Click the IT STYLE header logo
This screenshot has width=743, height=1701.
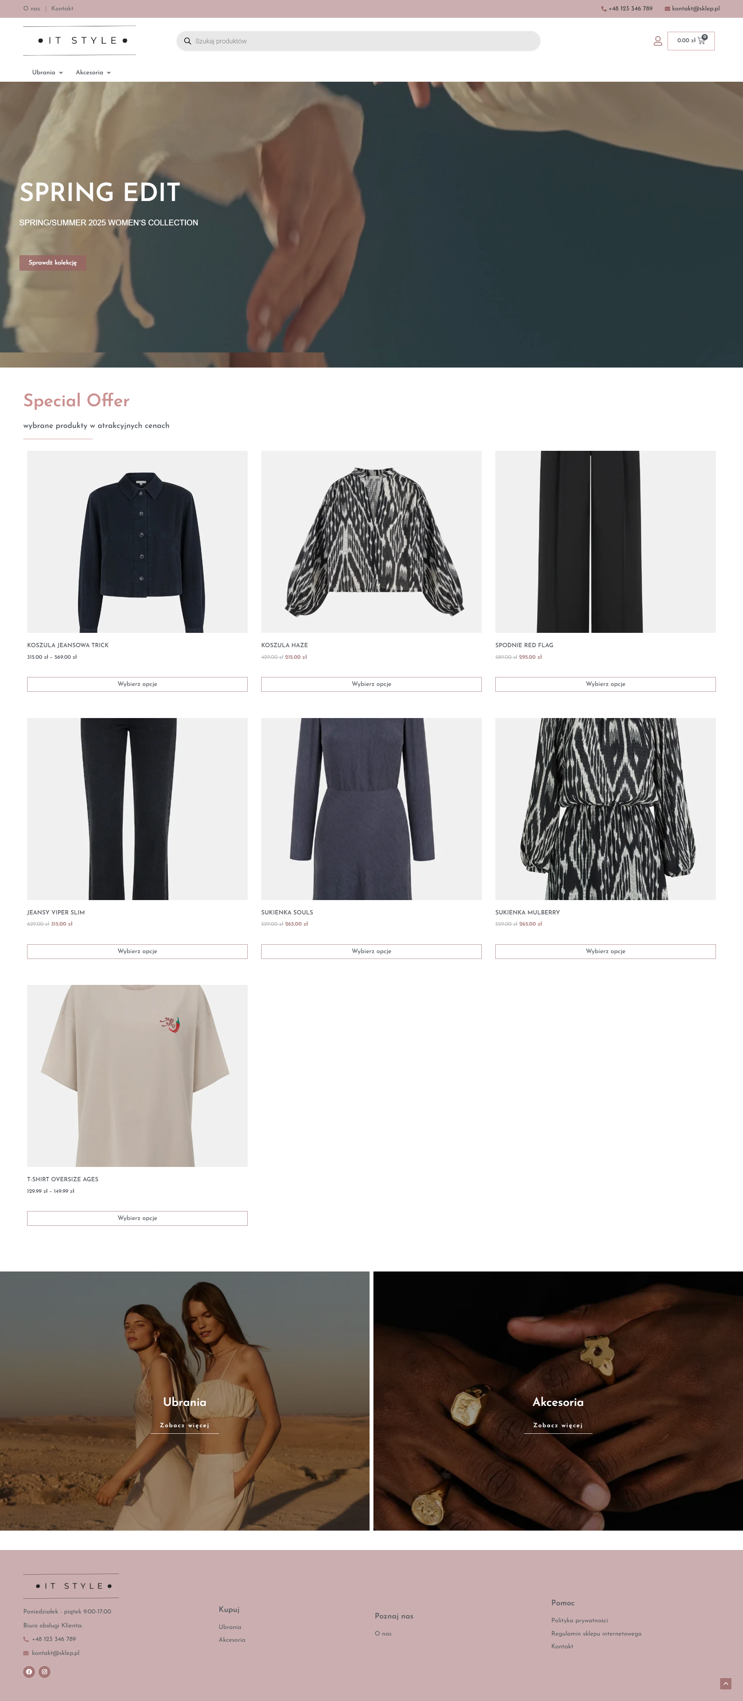[80, 40]
